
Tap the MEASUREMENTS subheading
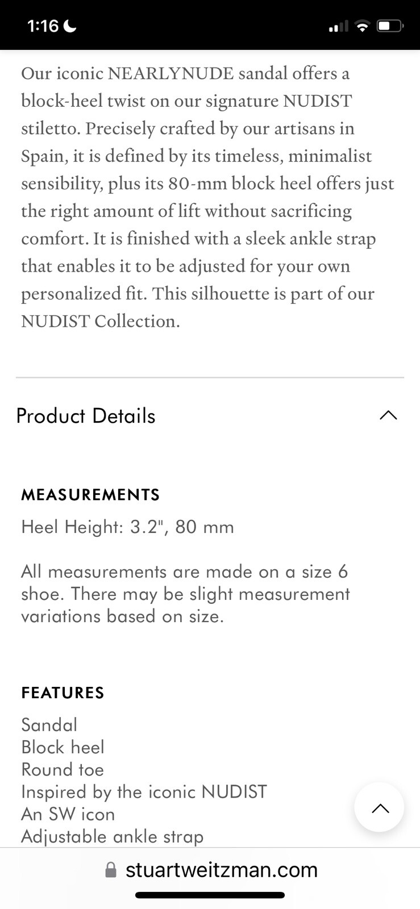pos(90,495)
